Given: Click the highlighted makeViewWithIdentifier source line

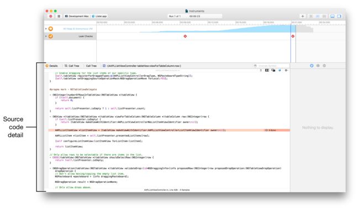Looking at the screenshot, I should coord(169,130).
